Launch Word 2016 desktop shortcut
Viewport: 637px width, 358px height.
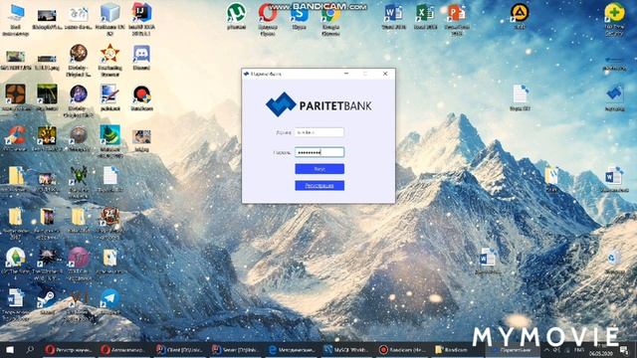[393, 17]
